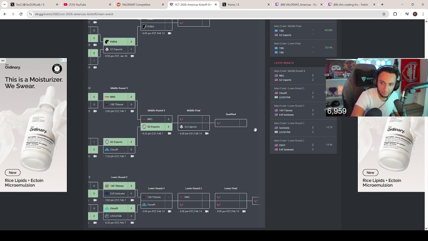Viewport: 428px width, 241px height.
Task: Open upcoming Lower Final TBD vs TBD
Action: tap(303, 48)
